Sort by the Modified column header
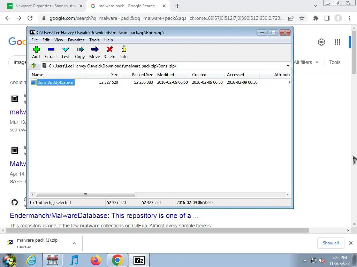 172,75
